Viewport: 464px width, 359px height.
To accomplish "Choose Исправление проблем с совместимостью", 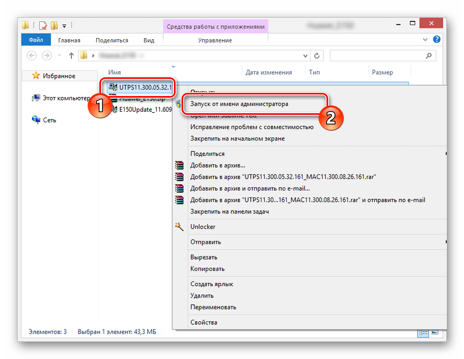I will point(252,127).
